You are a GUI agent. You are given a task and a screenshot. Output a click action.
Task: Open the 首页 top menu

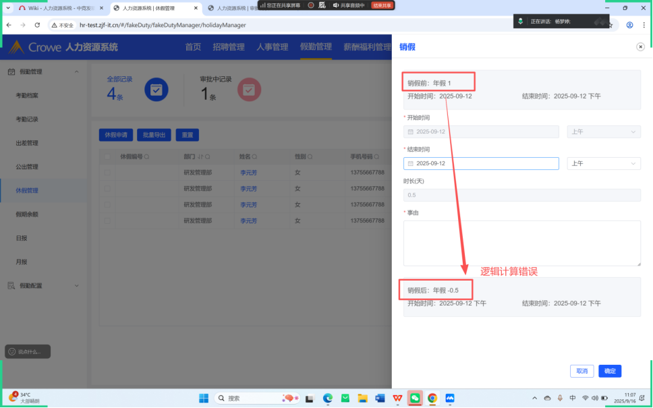(193, 47)
